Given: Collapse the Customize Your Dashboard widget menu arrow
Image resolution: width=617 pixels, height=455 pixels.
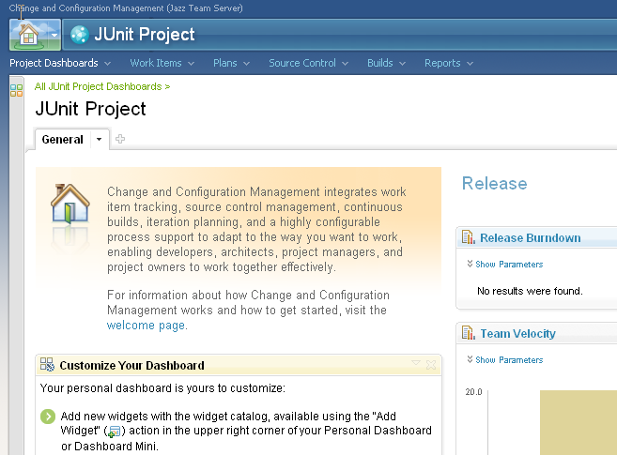Looking at the screenshot, I should click(x=416, y=363).
